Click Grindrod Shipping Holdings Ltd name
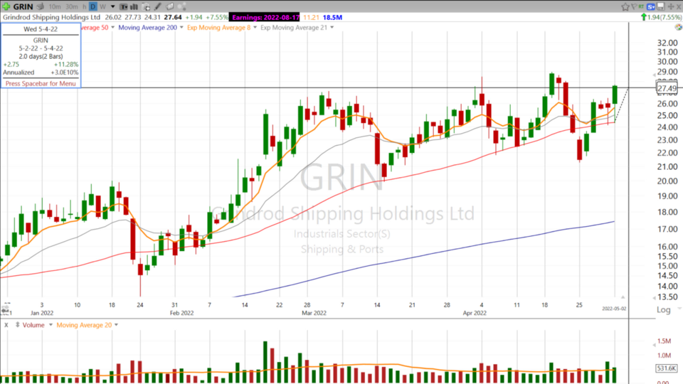Screen dimensions: 683x384 click(51, 17)
